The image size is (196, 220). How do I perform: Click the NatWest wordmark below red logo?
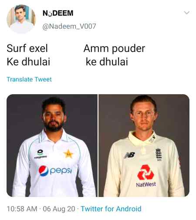[146, 184]
